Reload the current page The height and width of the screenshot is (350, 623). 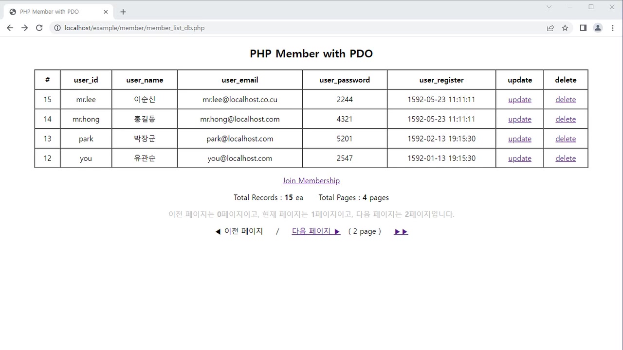(39, 28)
